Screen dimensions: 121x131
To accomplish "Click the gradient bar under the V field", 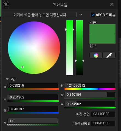I will point(90,108).
